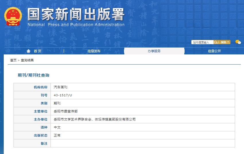Click the 机构名称 row label
244x154 pixels.
click(x=40, y=87)
